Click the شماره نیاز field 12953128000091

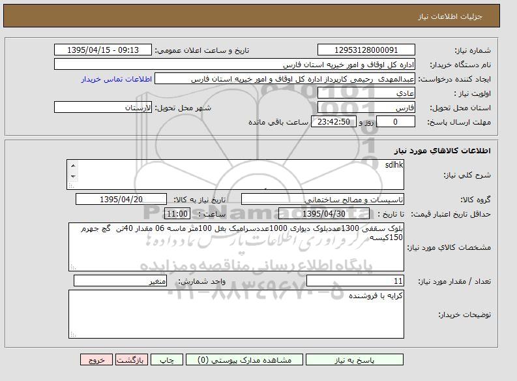[x=366, y=50]
